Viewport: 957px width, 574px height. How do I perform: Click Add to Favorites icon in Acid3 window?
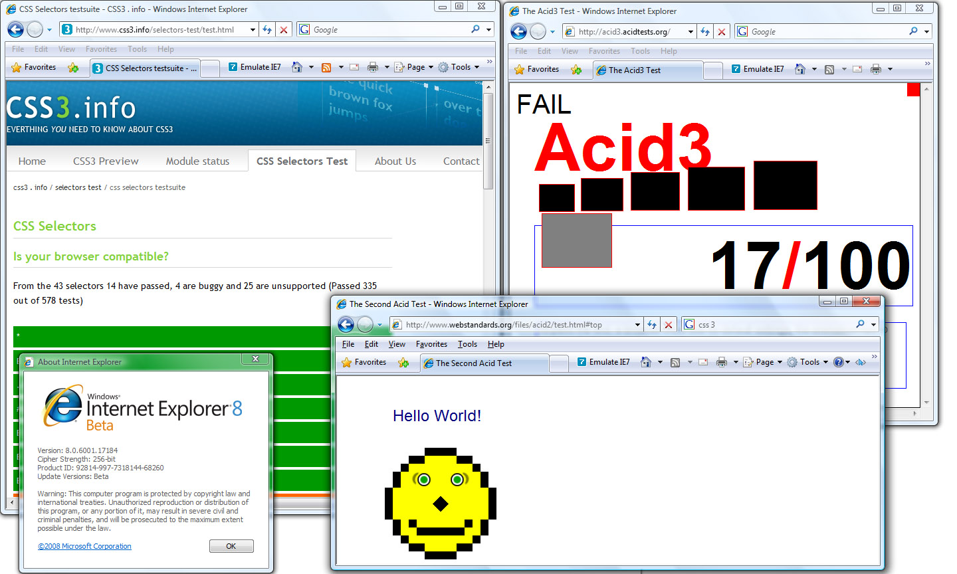pyautogui.click(x=576, y=70)
